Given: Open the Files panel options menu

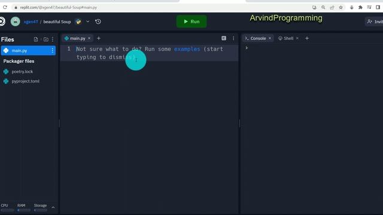Looking at the screenshot, I should pos(53,39).
